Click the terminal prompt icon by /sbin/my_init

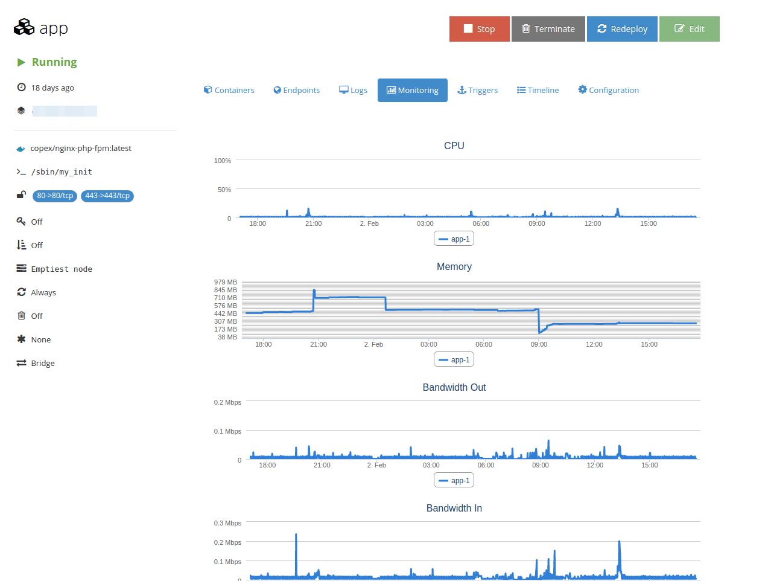click(21, 172)
